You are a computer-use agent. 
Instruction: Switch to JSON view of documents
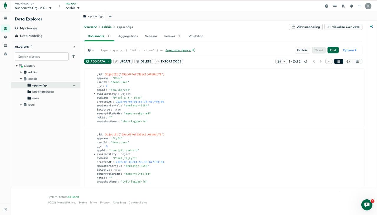[348, 61]
